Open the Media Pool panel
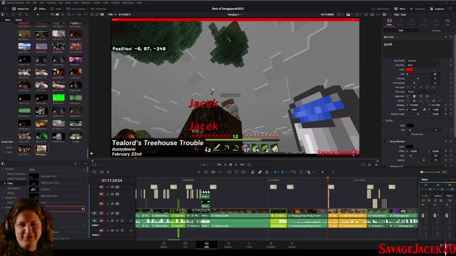 (x=21, y=9)
